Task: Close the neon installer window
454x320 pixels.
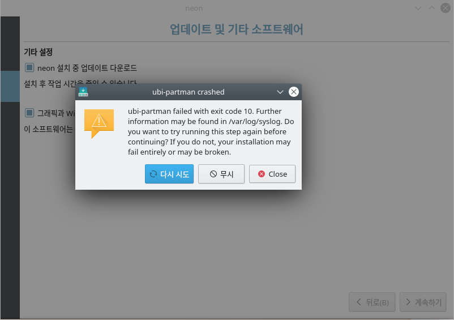Action: click(446, 8)
